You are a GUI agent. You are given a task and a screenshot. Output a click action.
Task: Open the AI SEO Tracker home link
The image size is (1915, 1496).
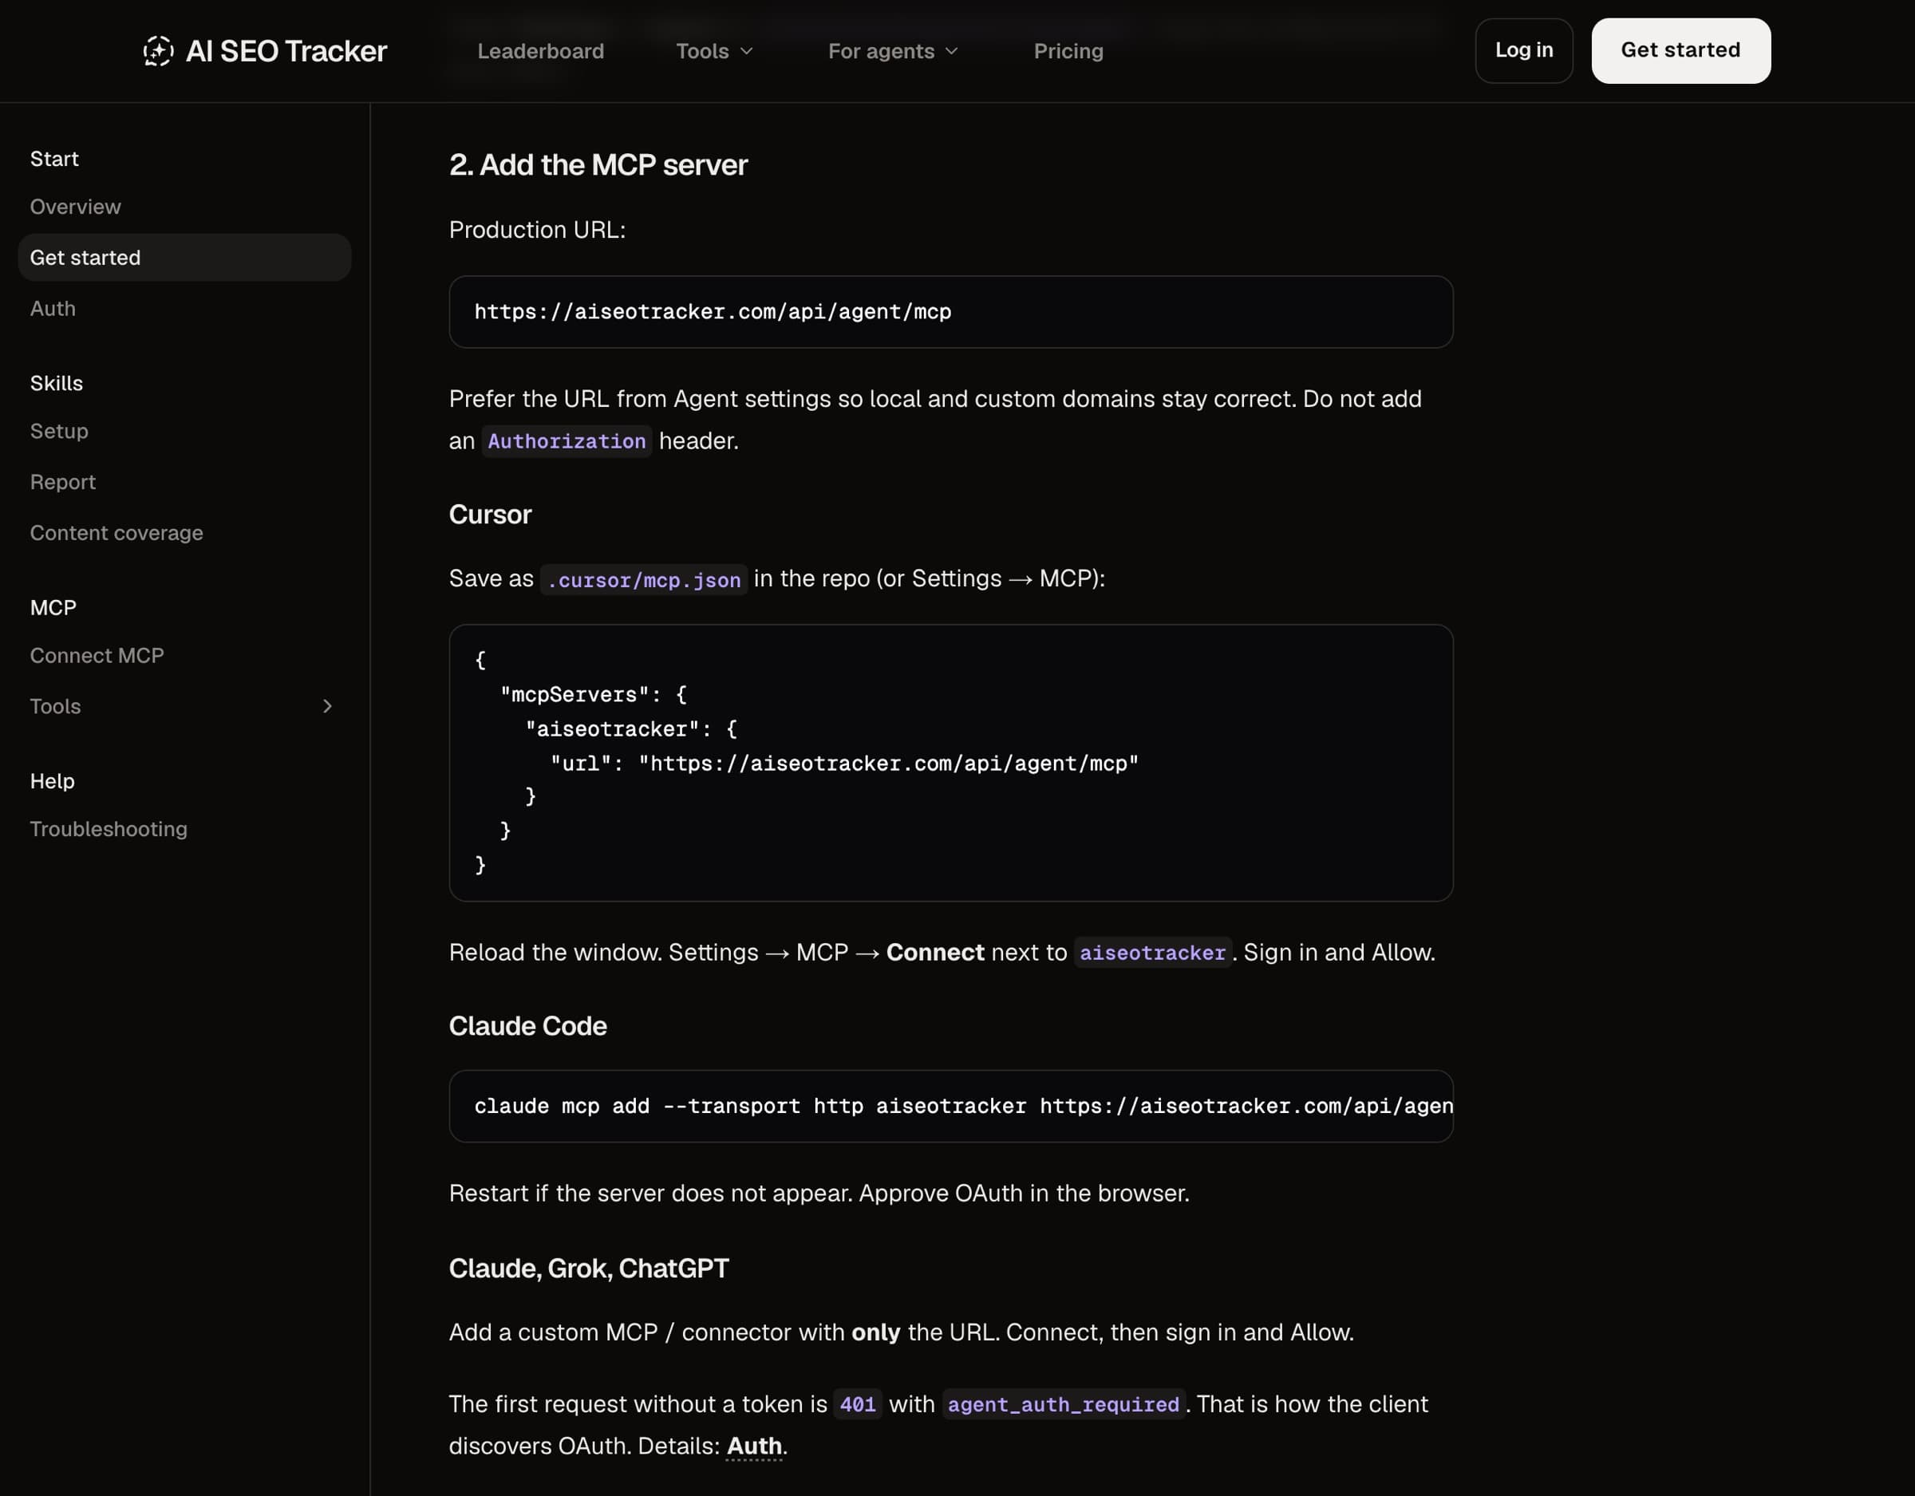[265, 51]
